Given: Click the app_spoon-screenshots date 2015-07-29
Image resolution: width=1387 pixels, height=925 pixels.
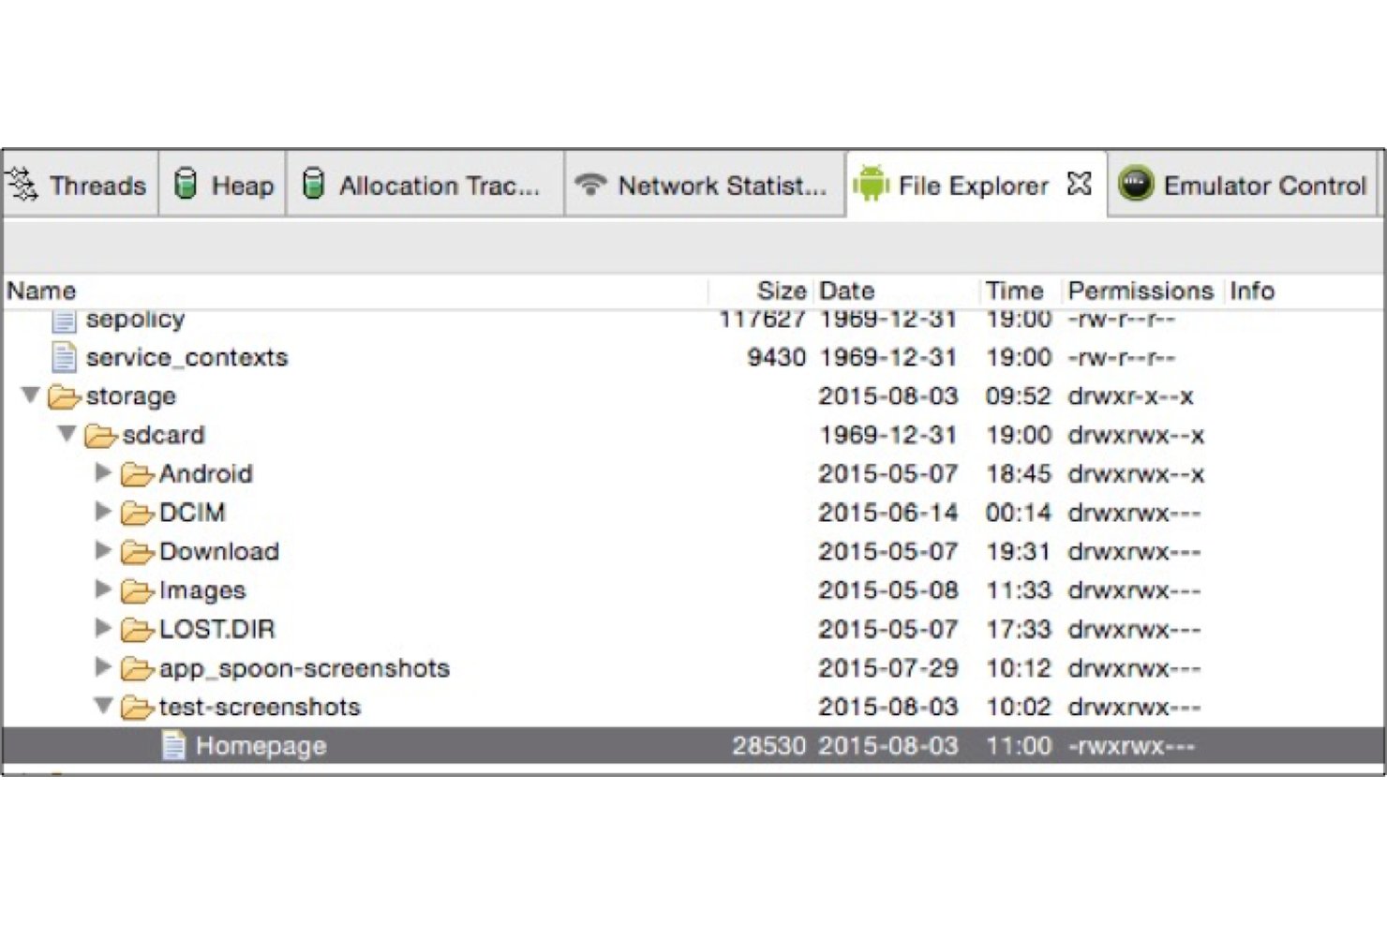Looking at the screenshot, I should [x=888, y=668].
